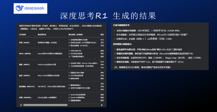The image size is (217, 112).
Task: Click the '苹果（AAPL）' company cell
Action: (x=24, y=43)
